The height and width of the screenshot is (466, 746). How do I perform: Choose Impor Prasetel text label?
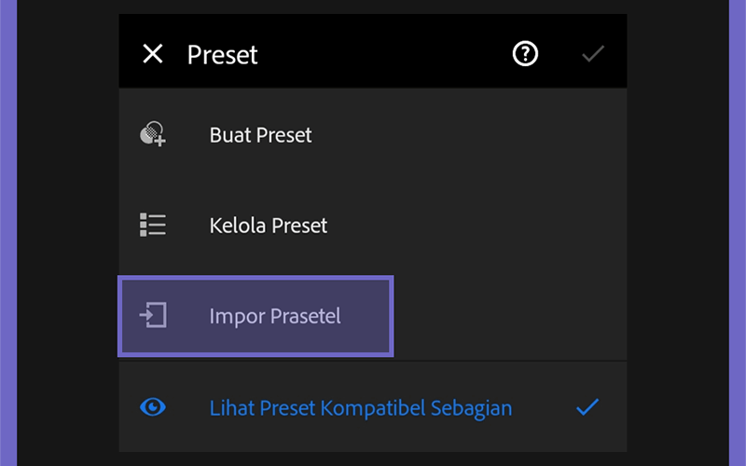tap(275, 316)
